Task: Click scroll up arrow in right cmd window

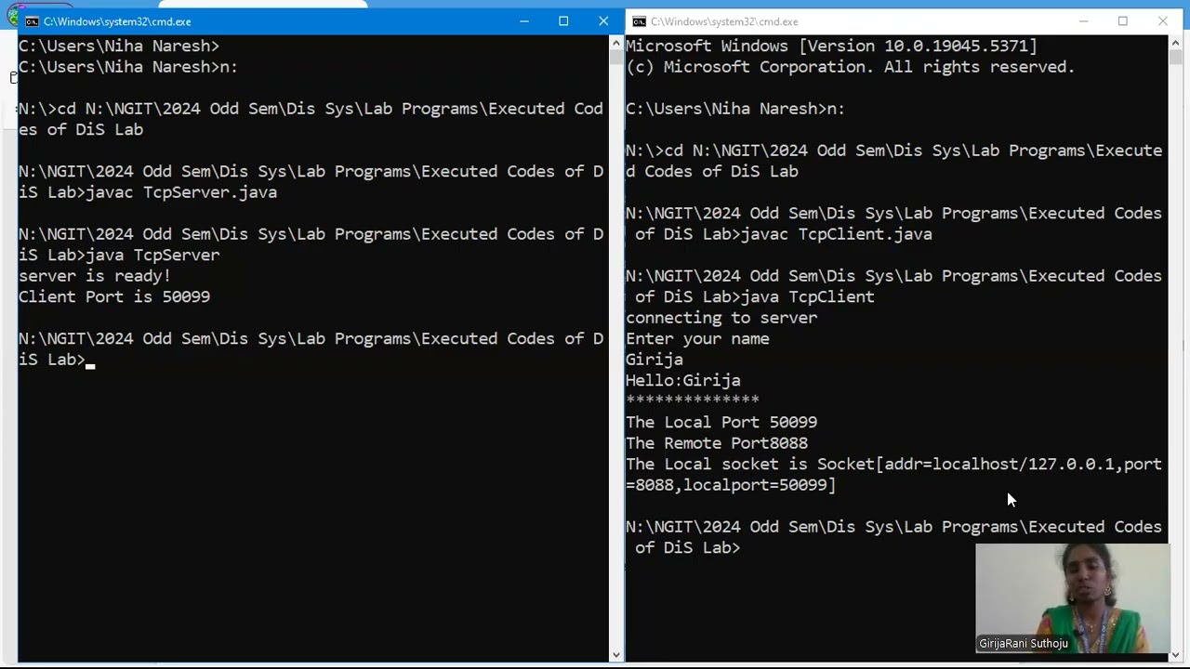Action: [1175, 43]
